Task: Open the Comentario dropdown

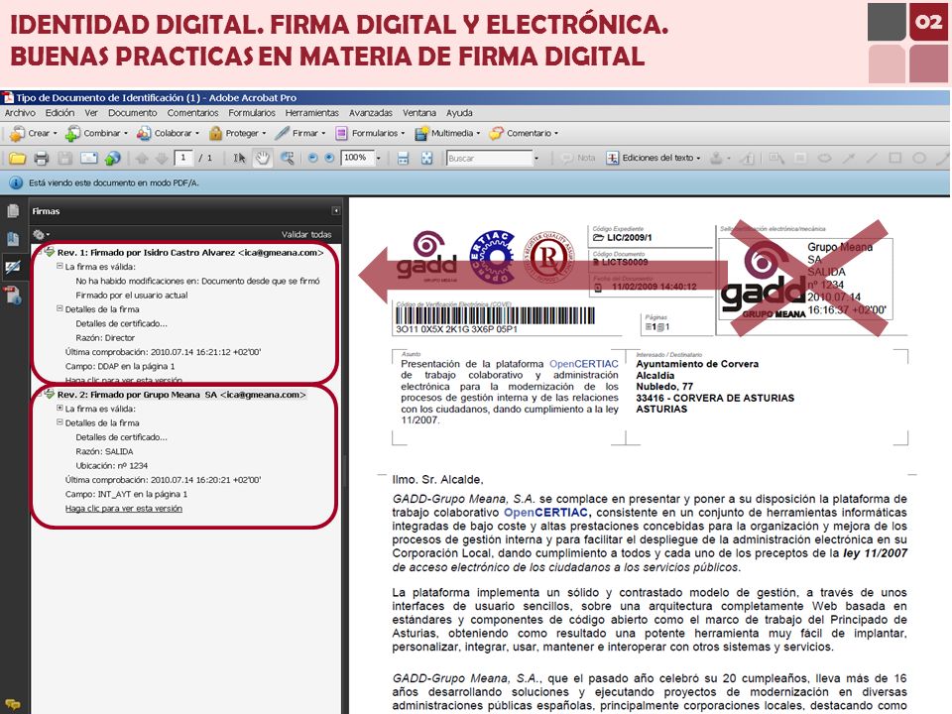Action: pyautogui.click(x=524, y=133)
